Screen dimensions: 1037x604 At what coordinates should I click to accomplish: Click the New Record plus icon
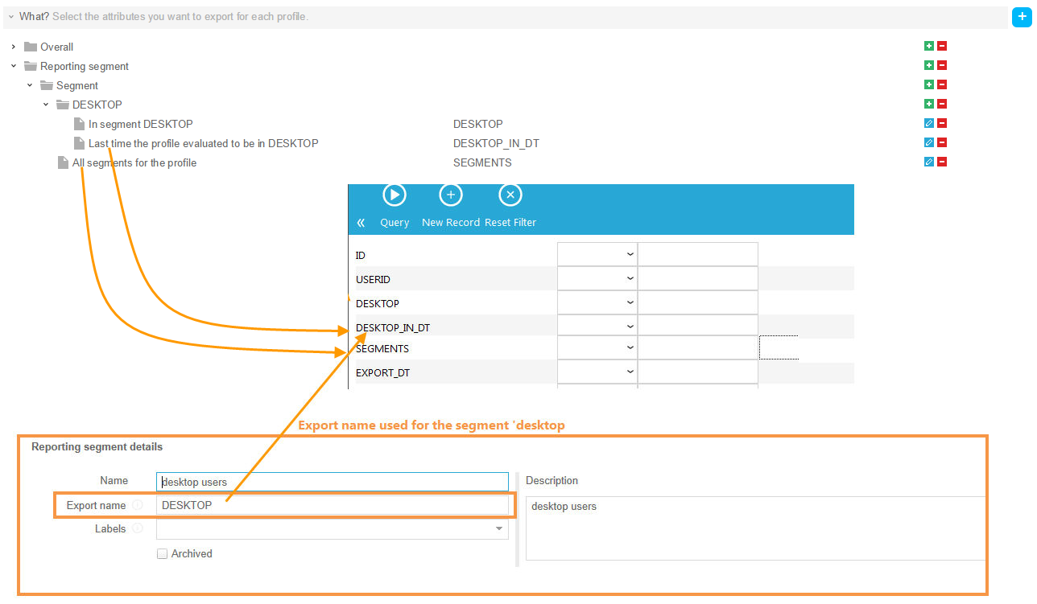click(450, 195)
